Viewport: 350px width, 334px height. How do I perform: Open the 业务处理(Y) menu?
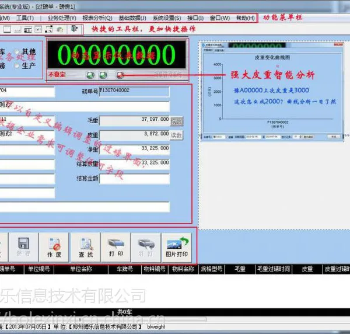[62, 18]
